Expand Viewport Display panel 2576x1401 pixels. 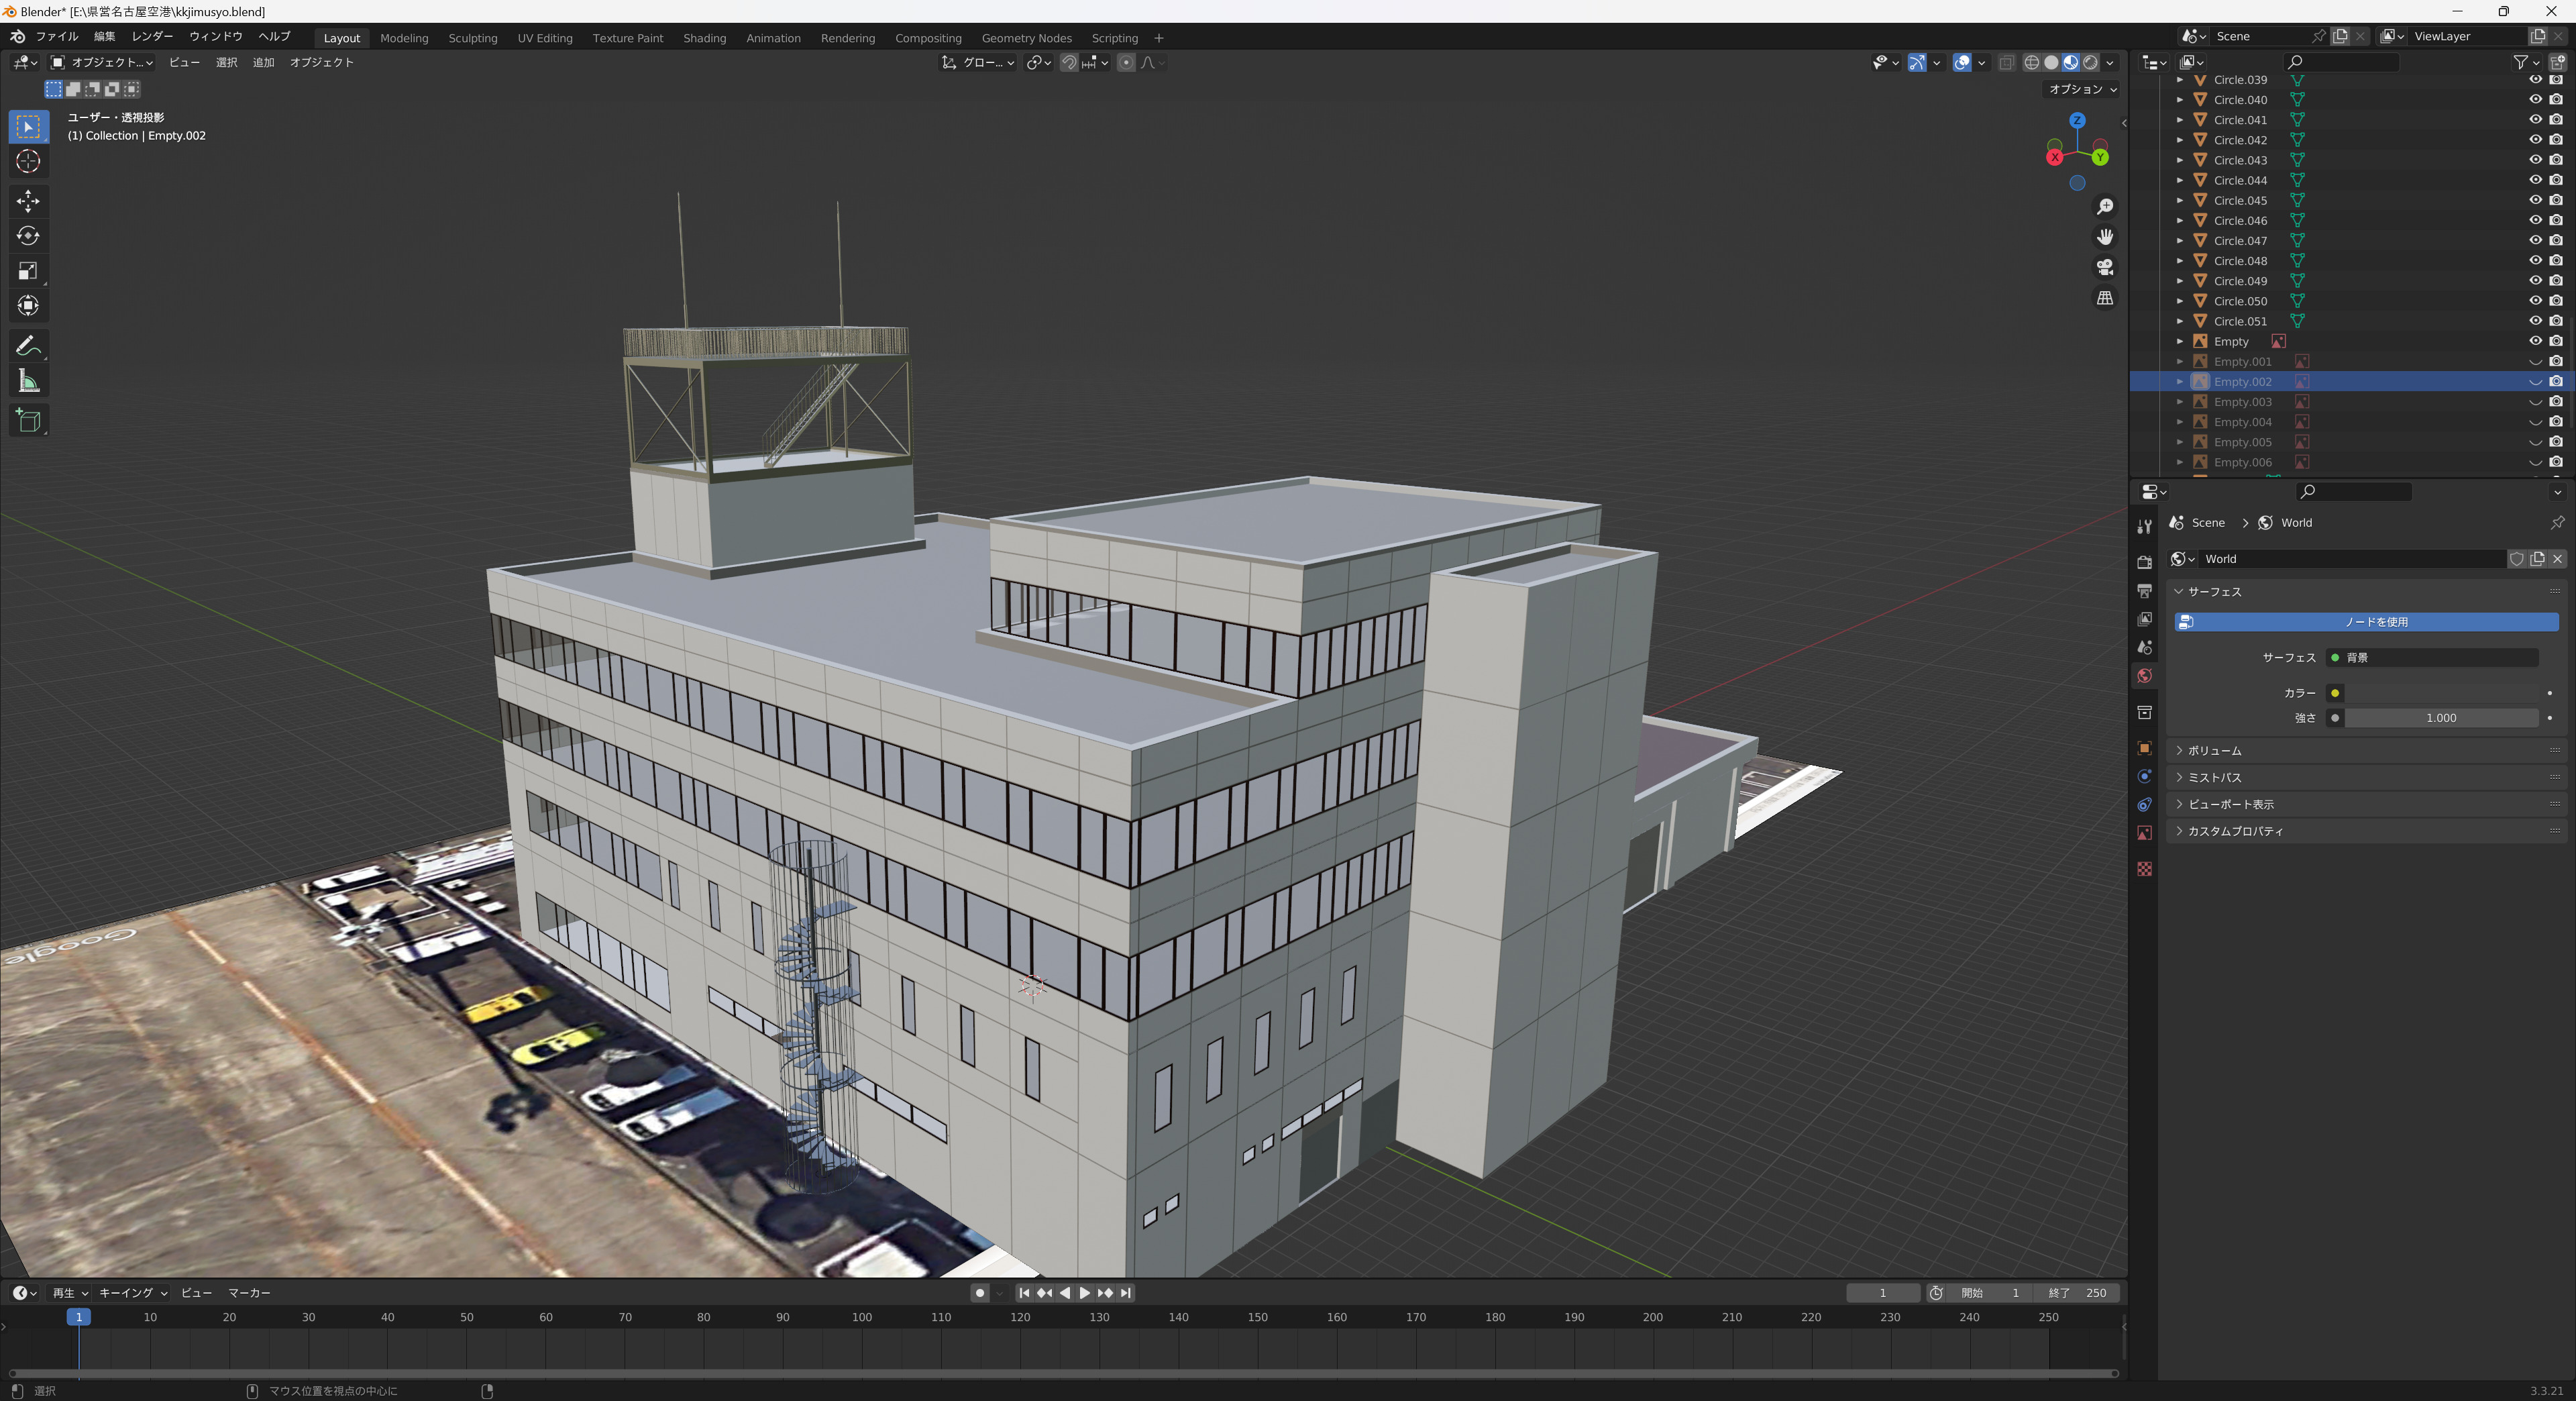coord(2366,804)
